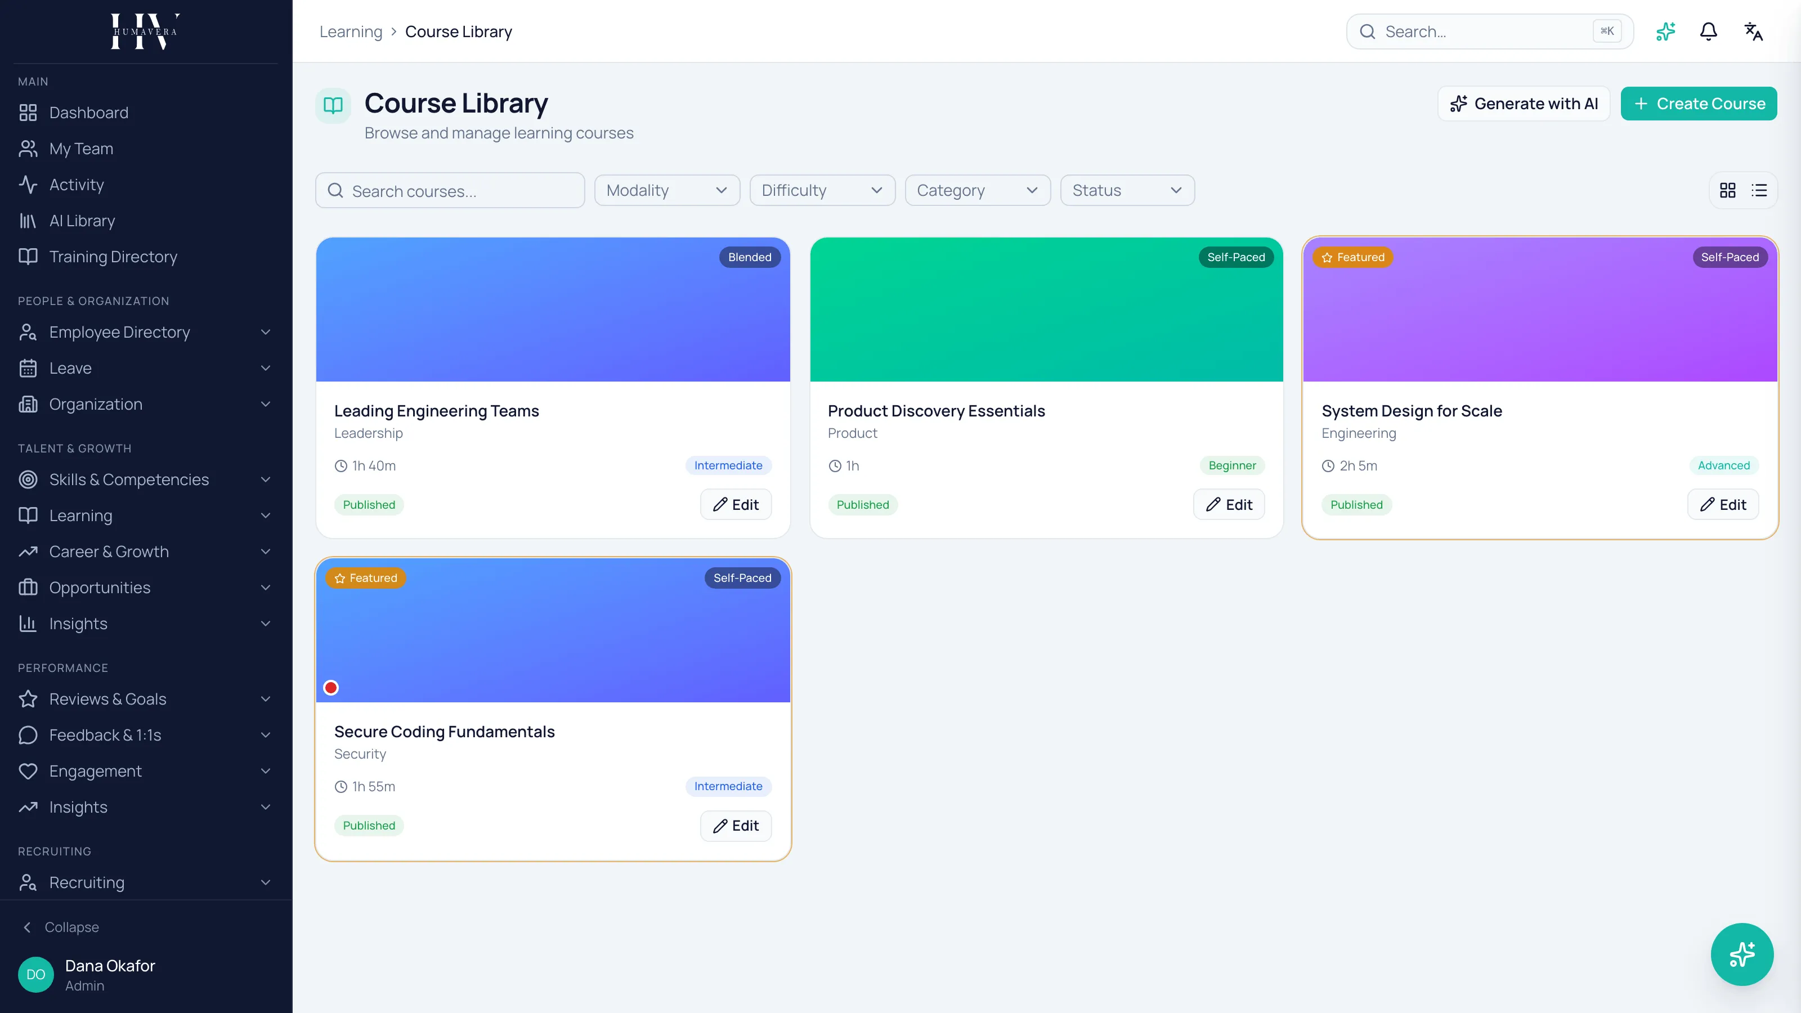
Task: Click Advanced tag on System Design
Action: tap(1723, 465)
